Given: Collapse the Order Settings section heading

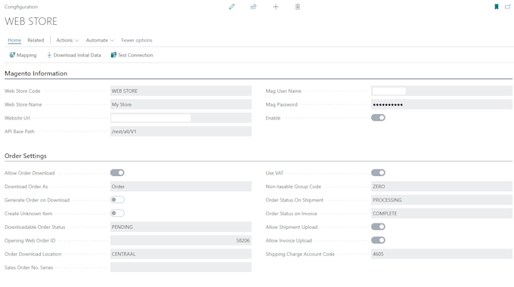Looking at the screenshot, I should tap(26, 156).
